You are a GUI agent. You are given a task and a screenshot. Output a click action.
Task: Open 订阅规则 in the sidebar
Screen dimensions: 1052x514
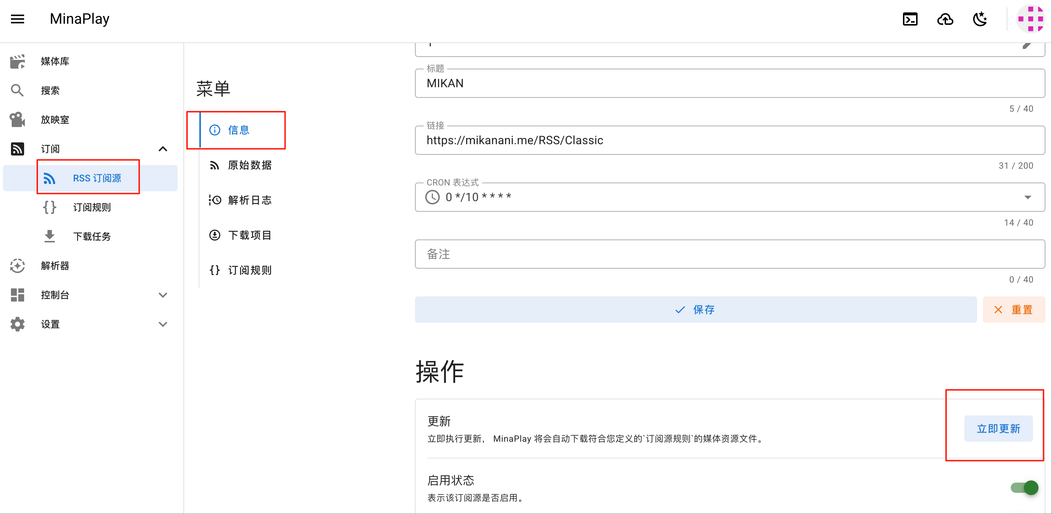(x=90, y=207)
